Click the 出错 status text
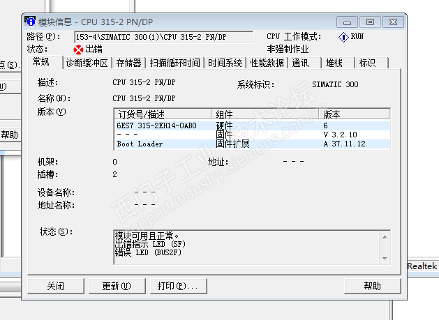Image resolution: width=439 pixels, height=320 pixels. pyautogui.click(x=94, y=49)
